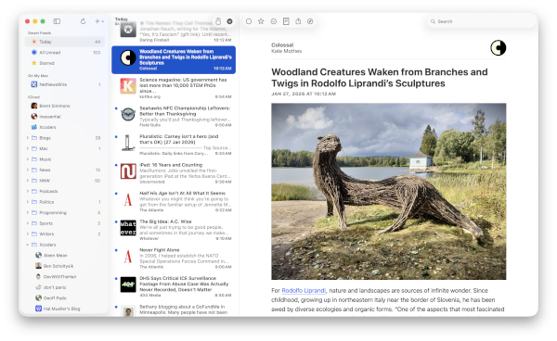This screenshot has height=341, width=557.
Task: Click the Colossal feed name in article header
Action: (x=282, y=45)
